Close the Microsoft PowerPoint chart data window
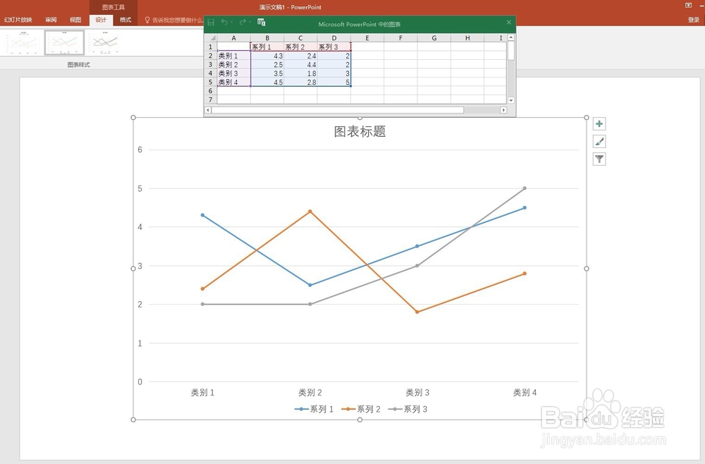 click(508, 22)
